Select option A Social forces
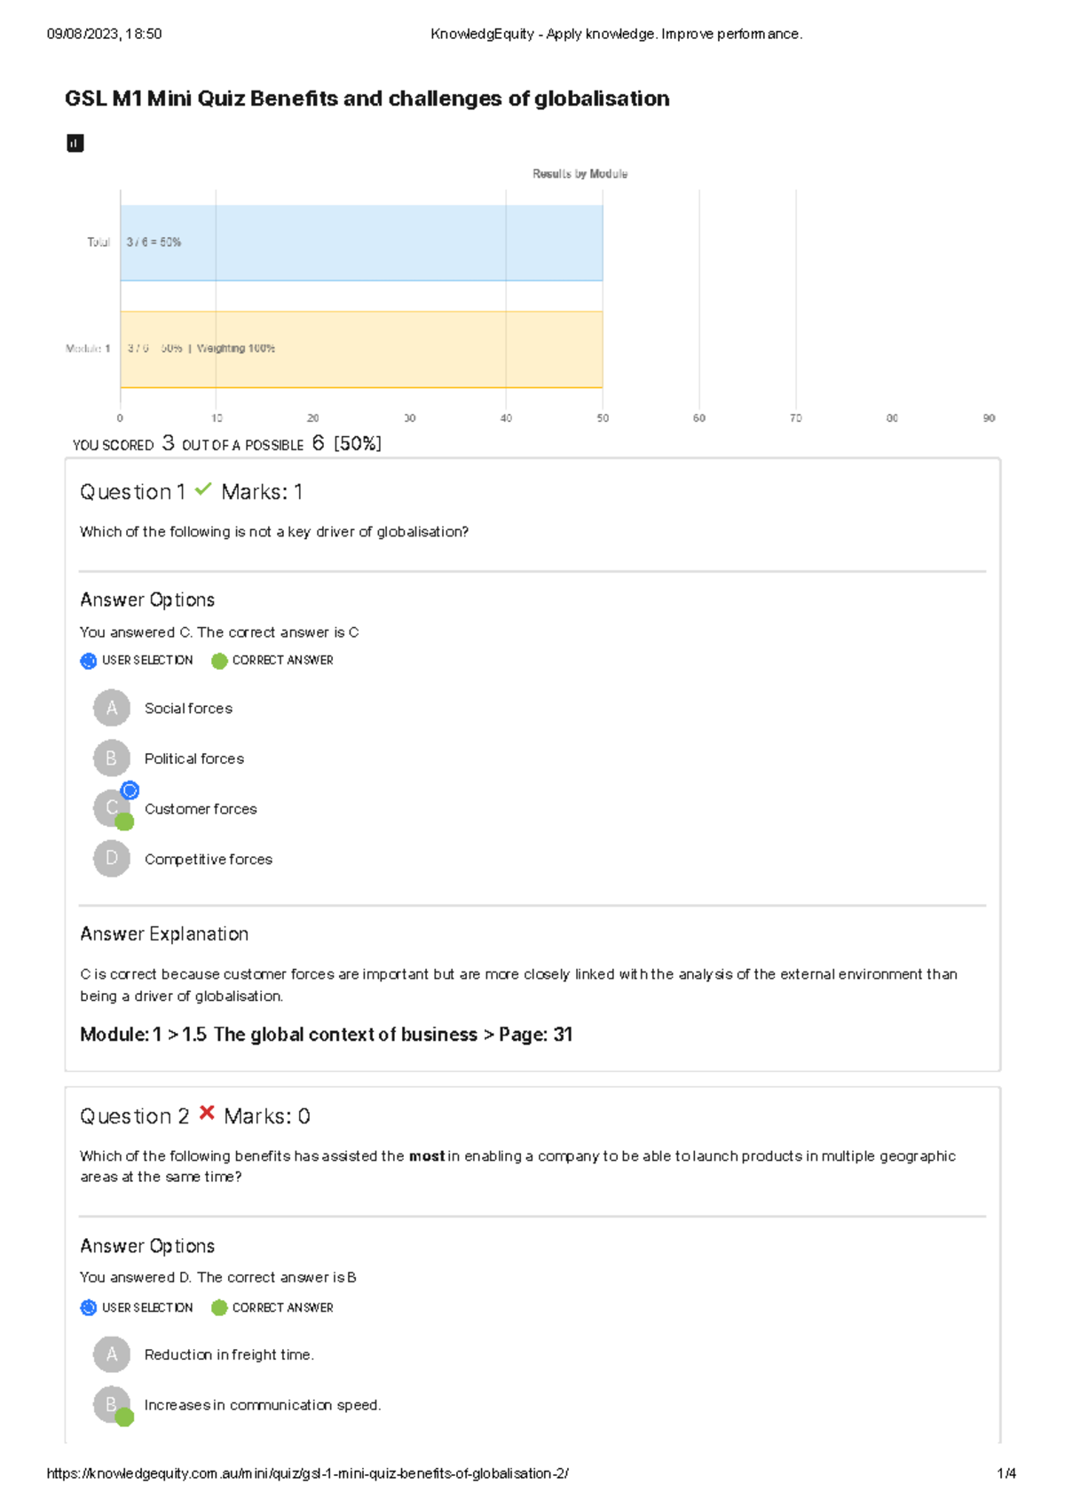The height and width of the screenshot is (1508, 1065). pos(112,708)
